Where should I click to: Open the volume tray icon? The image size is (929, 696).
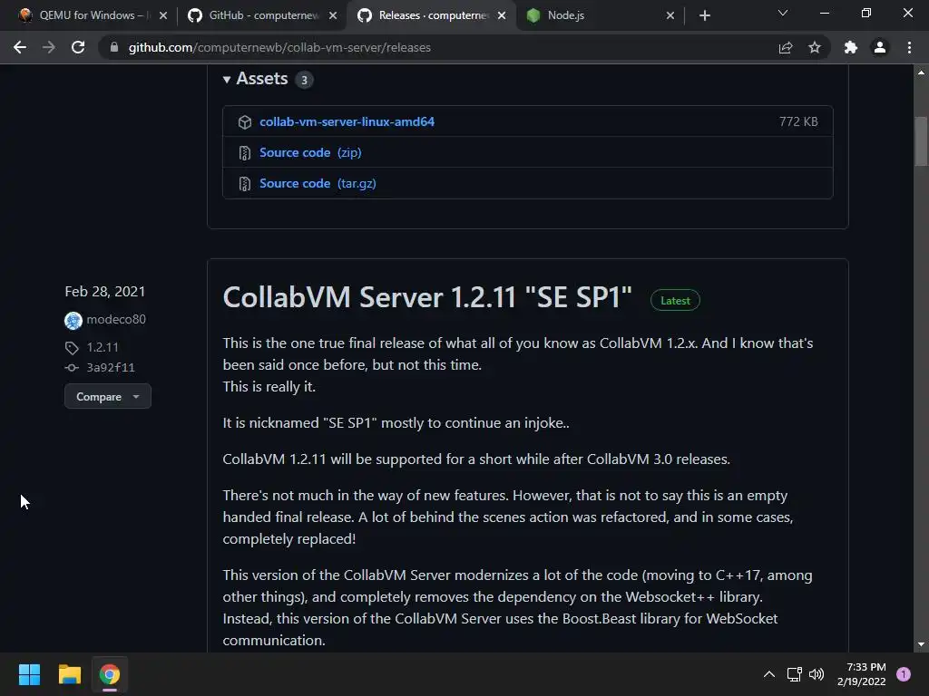(x=817, y=674)
